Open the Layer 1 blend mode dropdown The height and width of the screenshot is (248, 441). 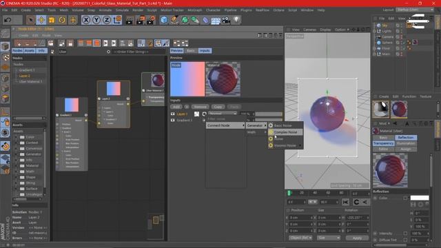point(223,114)
